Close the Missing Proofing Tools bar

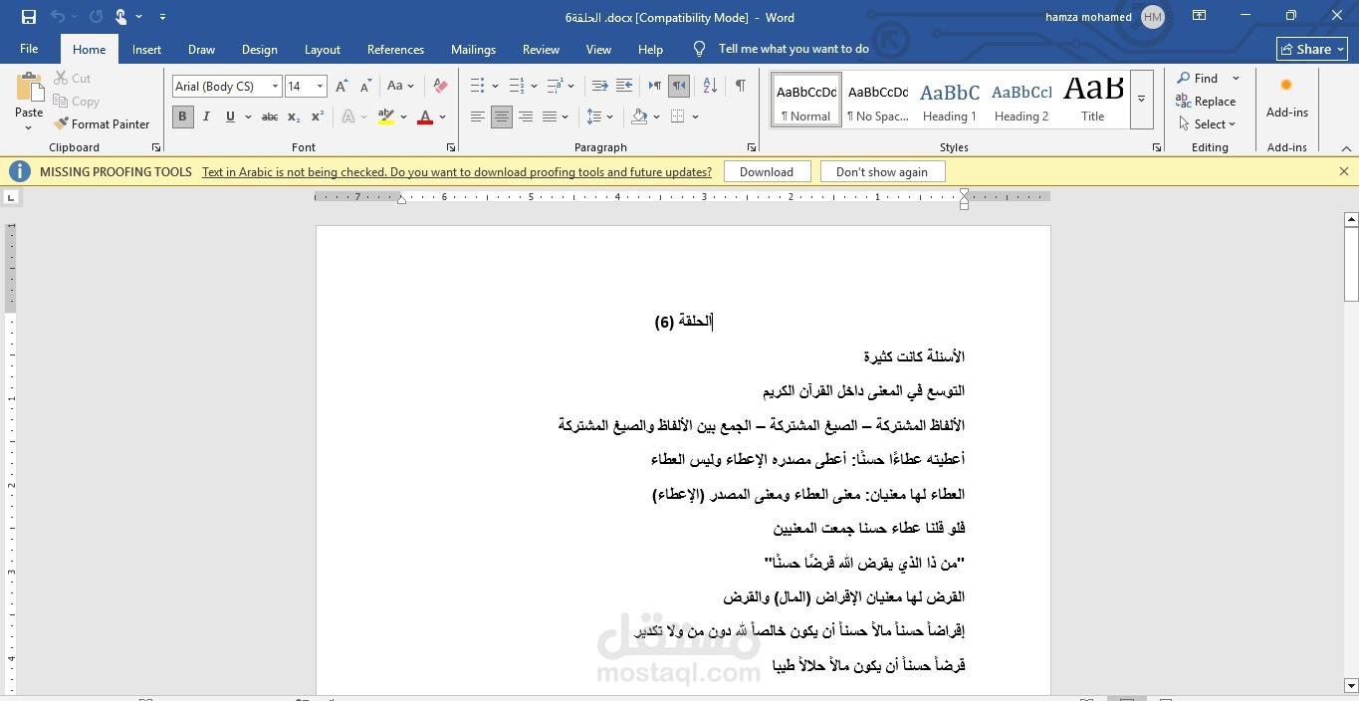click(x=1343, y=171)
